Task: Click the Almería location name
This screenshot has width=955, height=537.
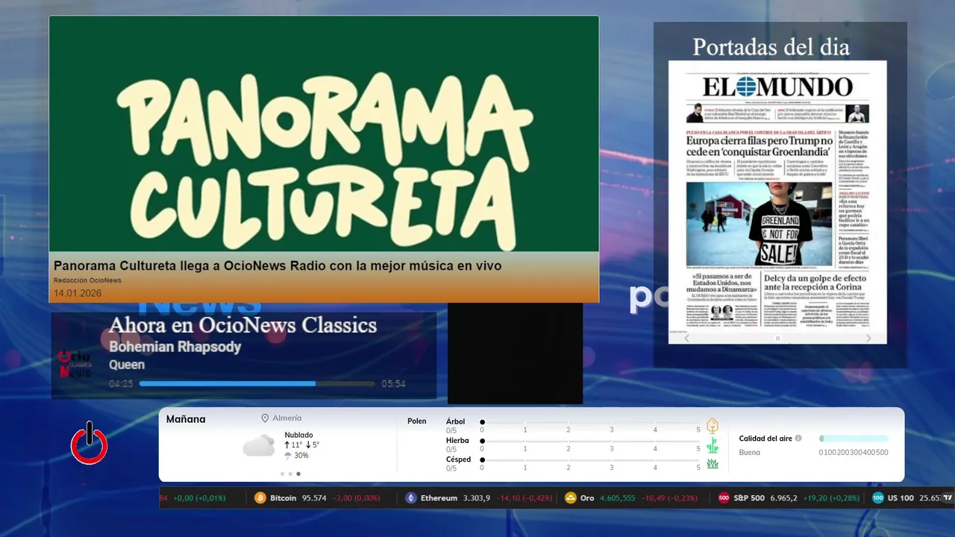Action: pos(287,418)
